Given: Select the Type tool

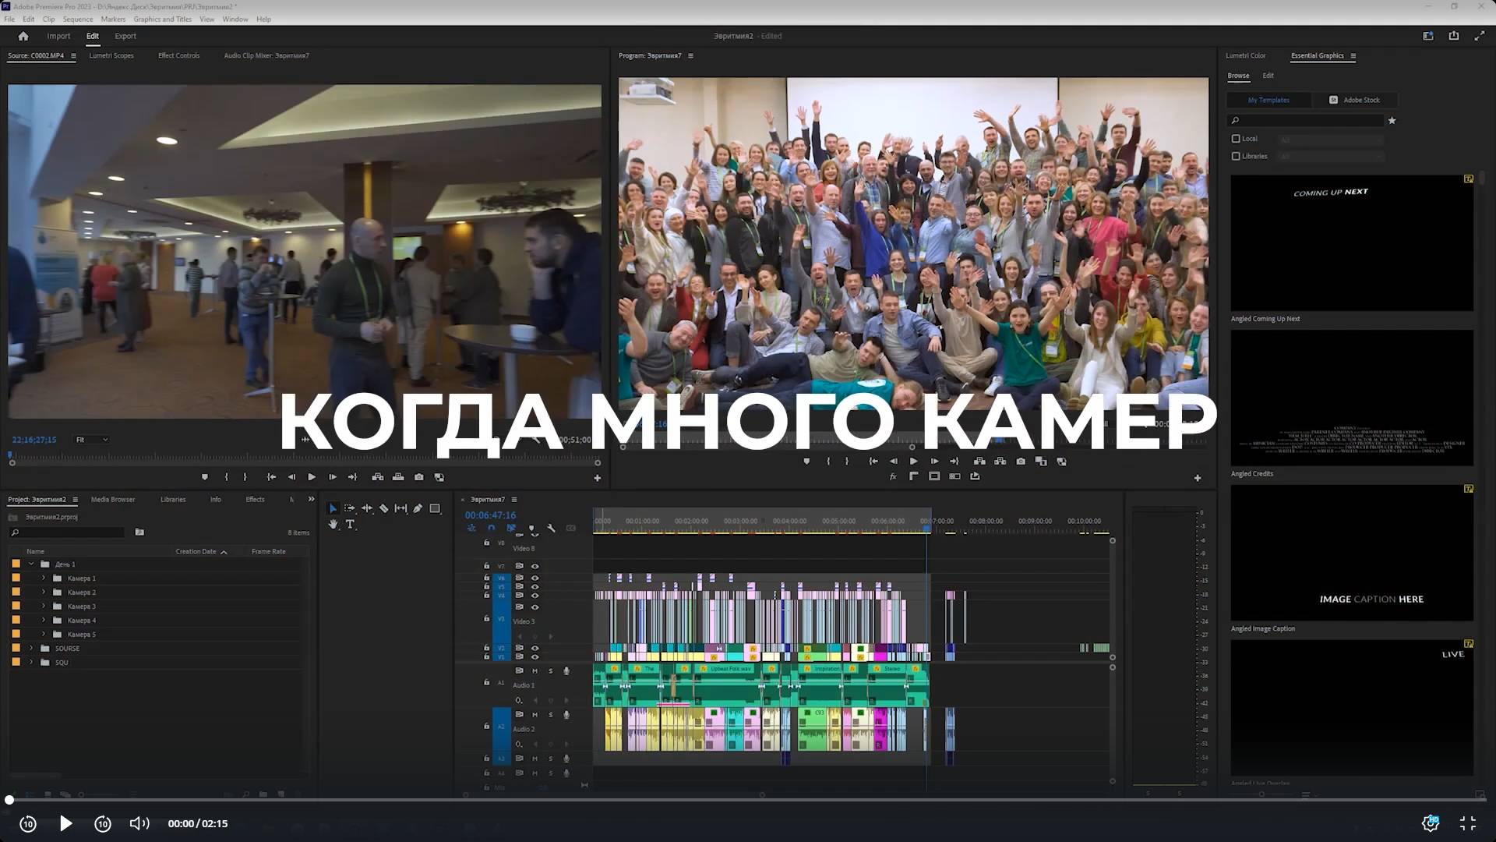Looking at the screenshot, I should point(350,525).
